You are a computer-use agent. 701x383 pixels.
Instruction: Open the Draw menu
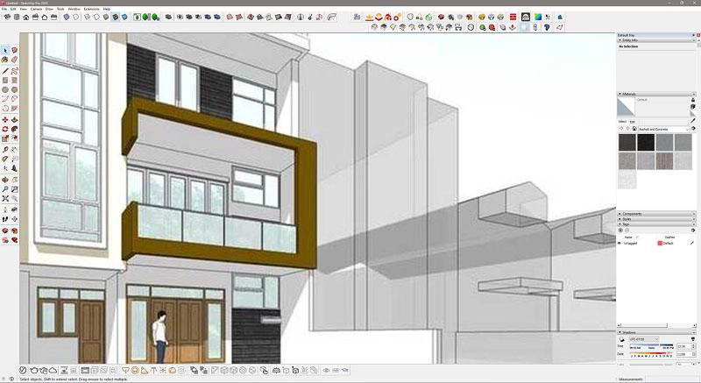pos(49,9)
